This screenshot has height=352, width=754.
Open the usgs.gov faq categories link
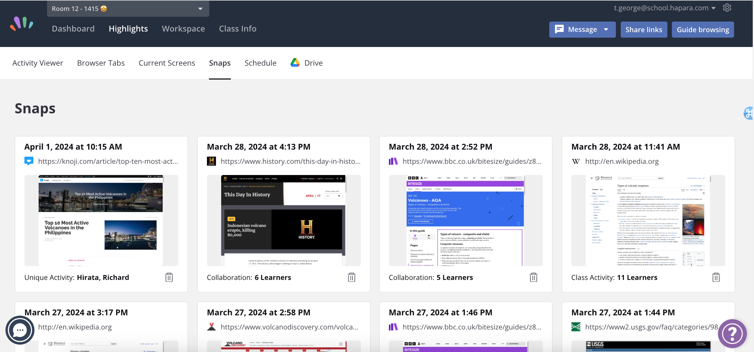coord(652,327)
